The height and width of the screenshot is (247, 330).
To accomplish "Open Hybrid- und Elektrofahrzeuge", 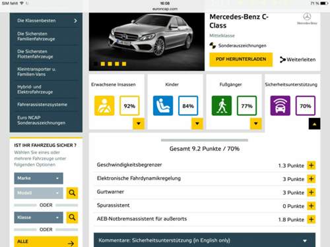I will (46, 90).
